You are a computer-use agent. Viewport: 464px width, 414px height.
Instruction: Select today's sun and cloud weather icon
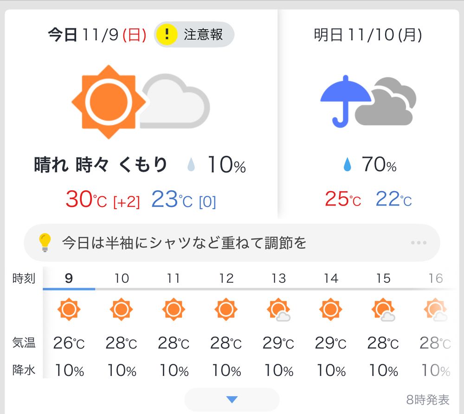pos(141,102)
